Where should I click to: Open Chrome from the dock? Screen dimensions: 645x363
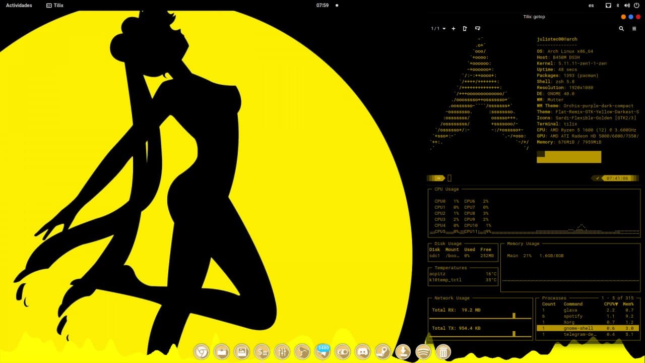(202, 351)
